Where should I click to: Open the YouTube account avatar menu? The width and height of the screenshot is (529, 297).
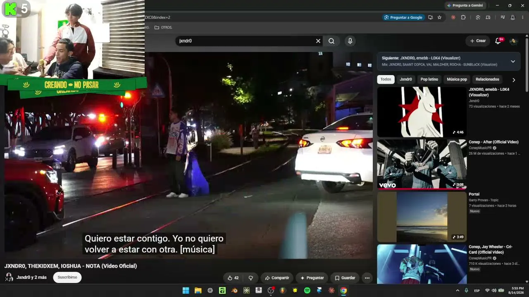[x=513, y=41]
